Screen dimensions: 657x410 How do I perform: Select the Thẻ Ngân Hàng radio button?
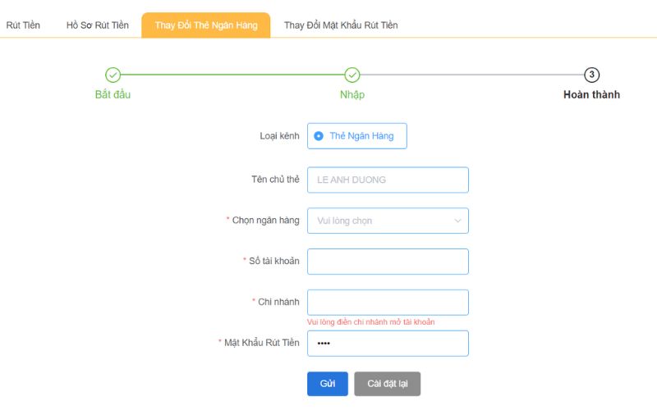tap(319, 136)
